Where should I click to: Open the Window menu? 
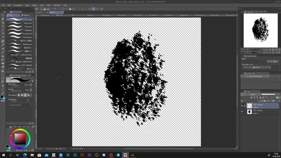tap(57, 5)
